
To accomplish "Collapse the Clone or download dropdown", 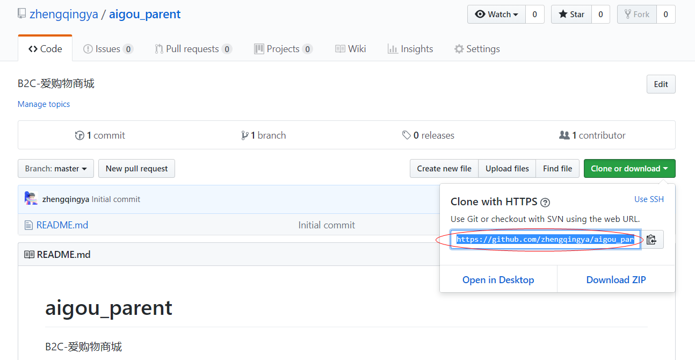I will [x=629, y=169].
